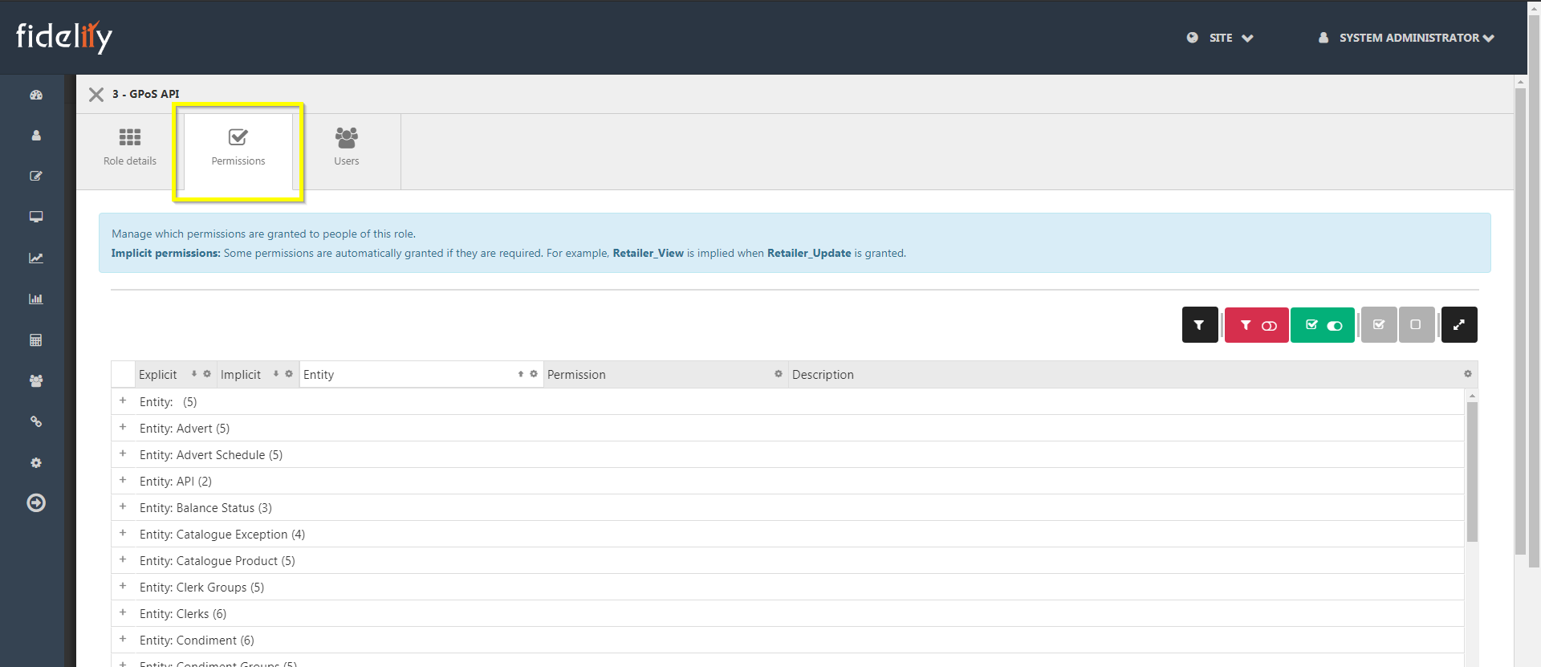Open the Permission column gear settings

coord(779,374)
